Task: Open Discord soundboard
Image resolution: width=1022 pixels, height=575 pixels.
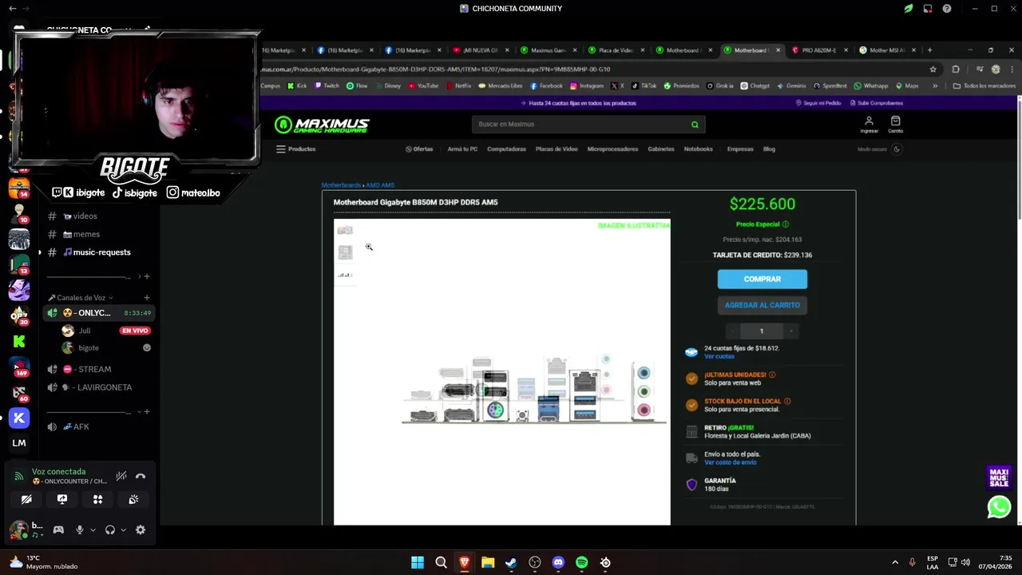Action: click(x=133, y=499)
